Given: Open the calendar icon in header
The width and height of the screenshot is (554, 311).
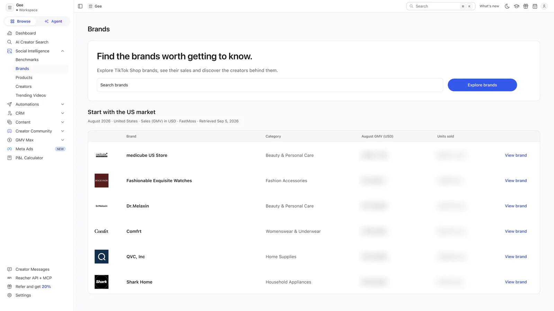Looking at the screenshot, I should pos(535,6).
